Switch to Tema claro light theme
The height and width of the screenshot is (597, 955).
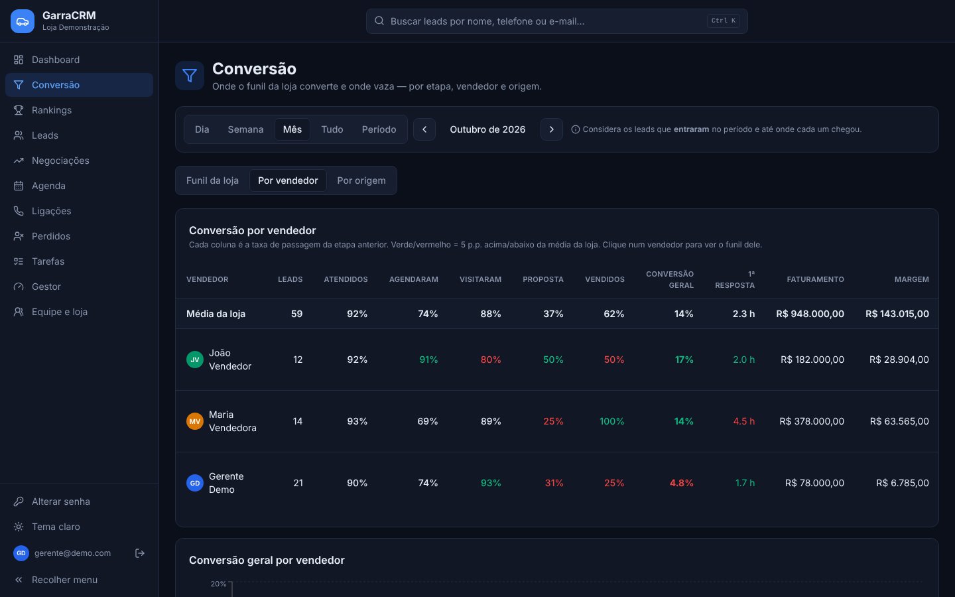(79, 527)
